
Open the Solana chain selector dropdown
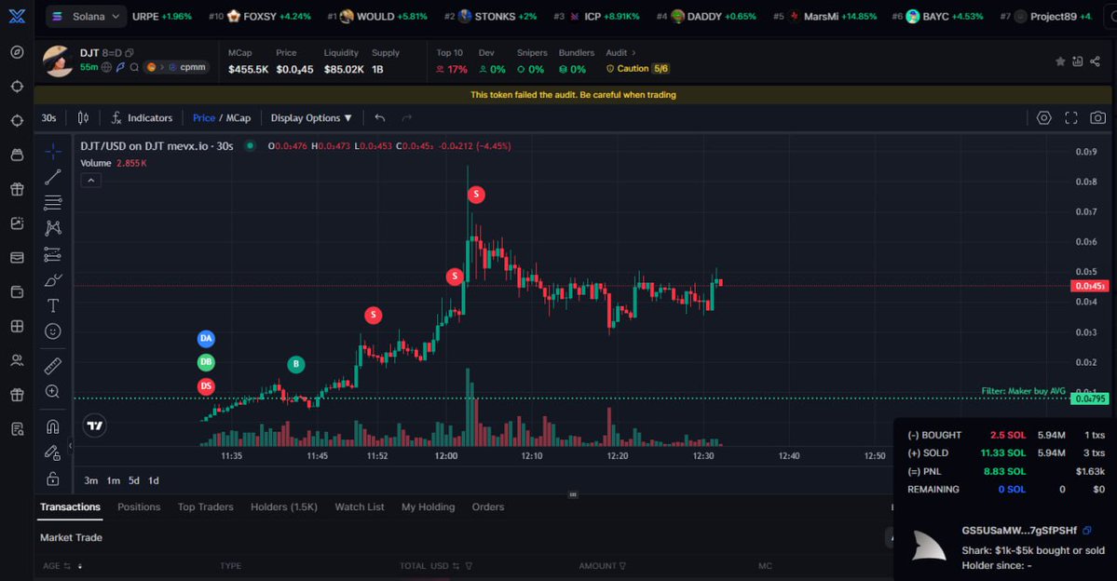[x=87, y=17]
